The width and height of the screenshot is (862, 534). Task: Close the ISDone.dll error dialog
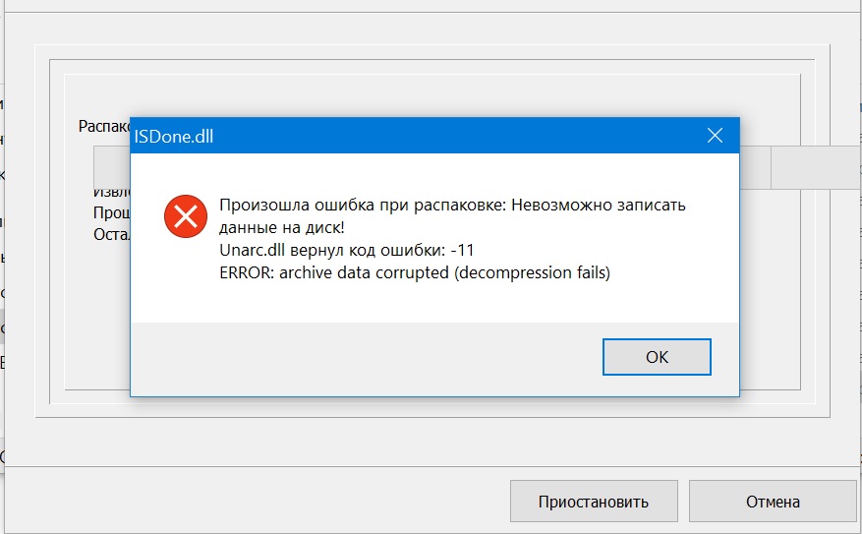coord(715,136)
